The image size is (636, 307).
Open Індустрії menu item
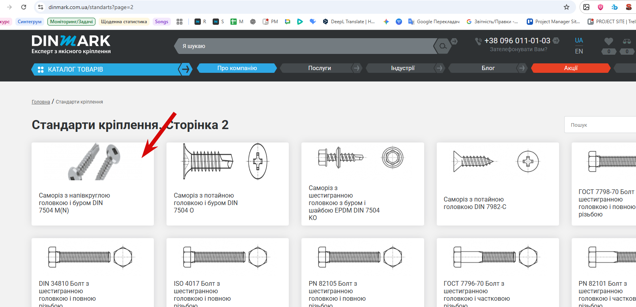[x=403, y=68]
